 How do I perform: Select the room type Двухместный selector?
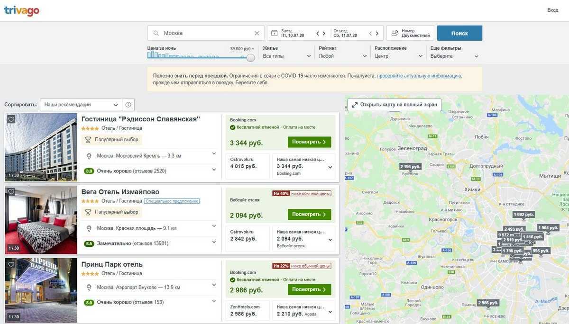tap(410, 33)
